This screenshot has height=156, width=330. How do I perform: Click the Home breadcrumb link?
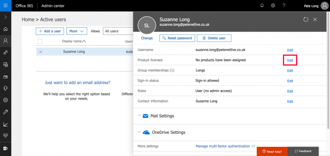coord(28,20)
